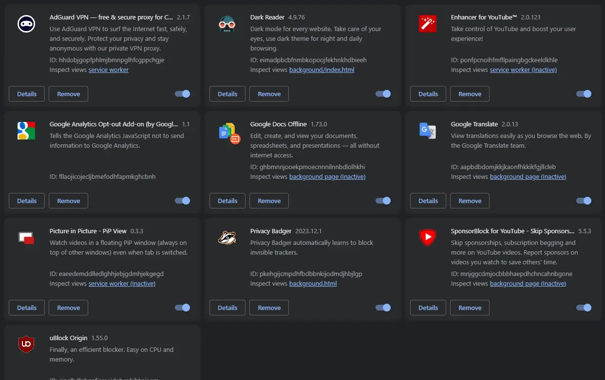The height and width of the screenshot is (380, 605).
Task: Click Dark Reader ID eimadpbcbfnmbkopoojfekhnkhdbieeh
Action: click(308, 60)
